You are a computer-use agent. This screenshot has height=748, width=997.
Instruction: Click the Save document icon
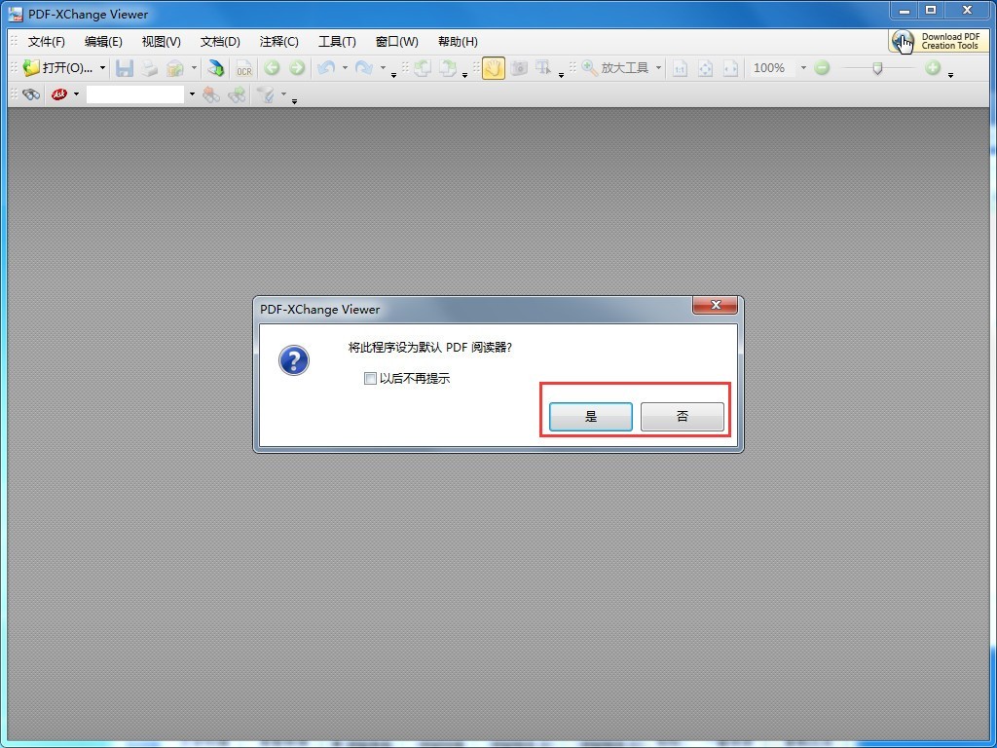tap(124, 67)
